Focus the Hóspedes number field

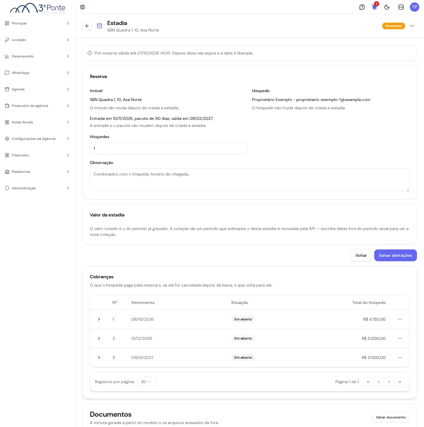(x=168, y=148)
